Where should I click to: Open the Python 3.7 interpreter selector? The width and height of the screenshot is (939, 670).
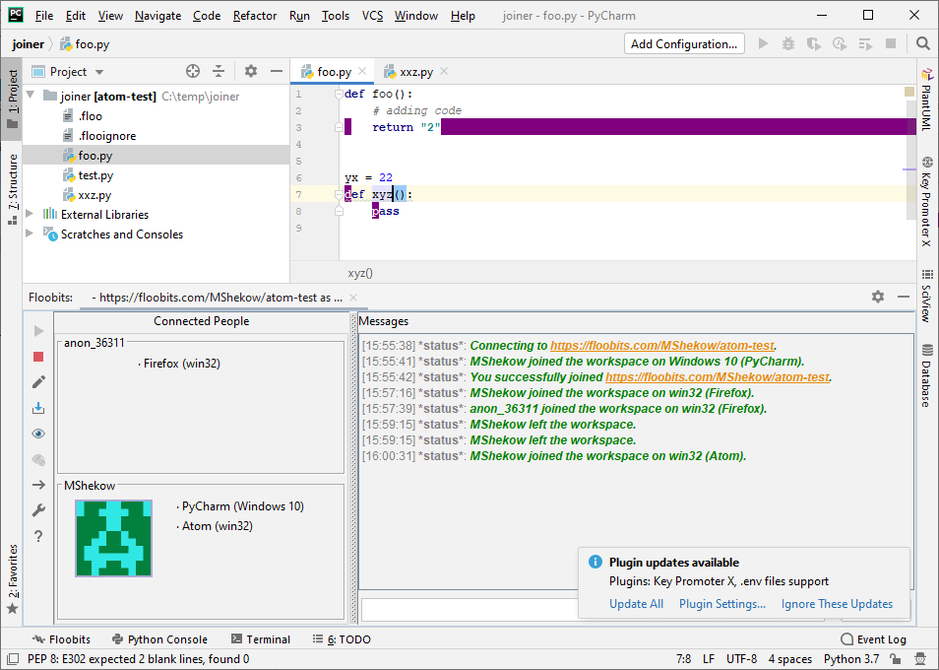point(851,658)
